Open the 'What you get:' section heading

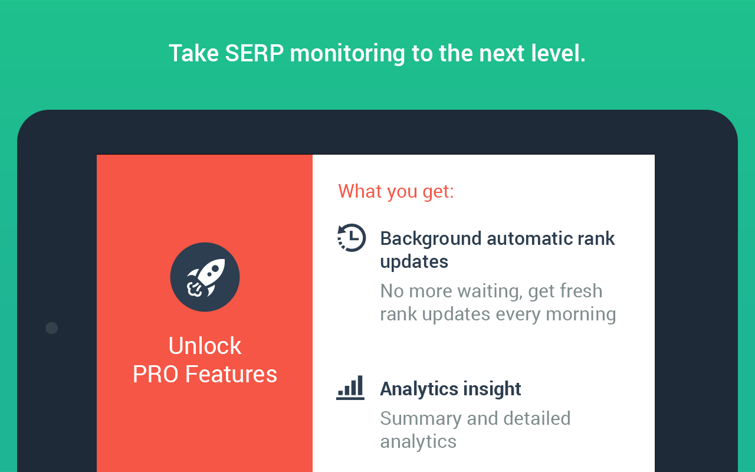[396, 191]
